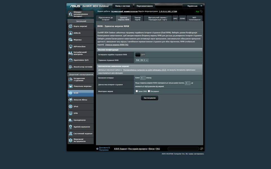Open the Тригер портів tab
Viewport: 271px width, 169px height.
click(x=137, y=19)
